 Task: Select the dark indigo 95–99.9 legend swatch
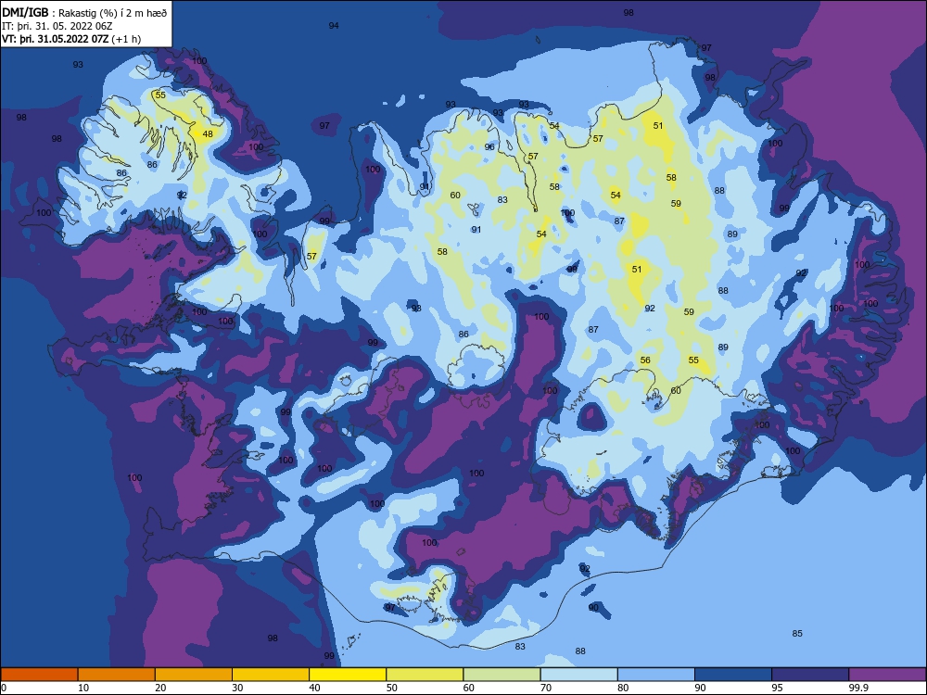[x=810, y=675]
